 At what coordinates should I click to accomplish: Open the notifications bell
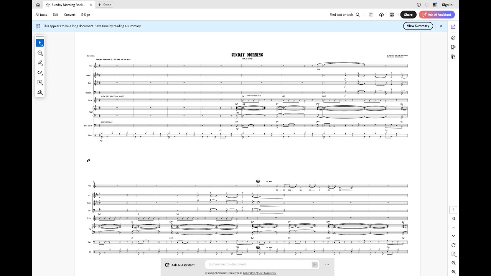(x=427, y=5)
